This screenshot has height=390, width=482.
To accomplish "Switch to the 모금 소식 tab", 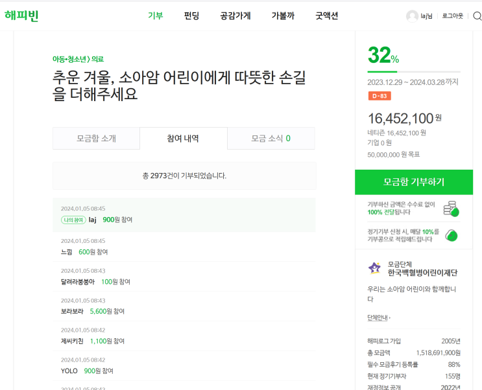I will [x=271, y=138].
